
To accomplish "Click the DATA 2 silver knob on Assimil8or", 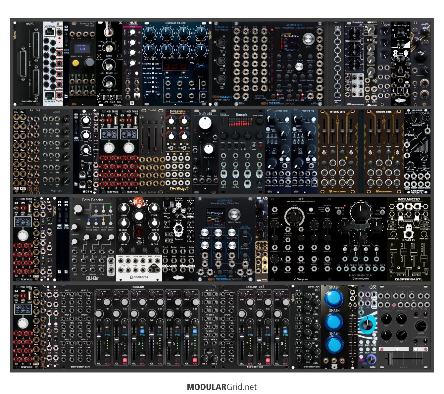I will [x=300, y=66].
